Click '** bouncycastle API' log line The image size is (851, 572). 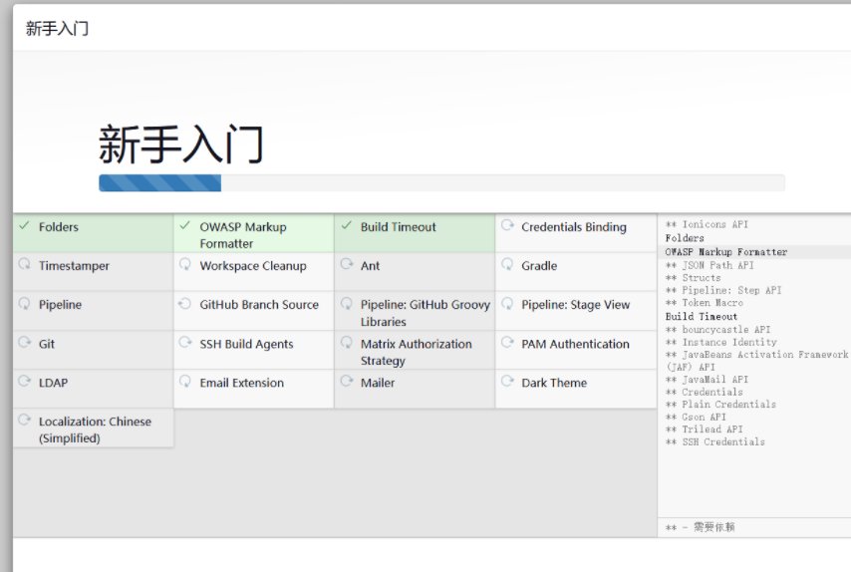click(x=717, y=330)
